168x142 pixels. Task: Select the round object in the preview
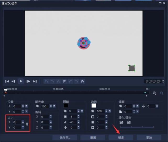click(x=84, y=43)
